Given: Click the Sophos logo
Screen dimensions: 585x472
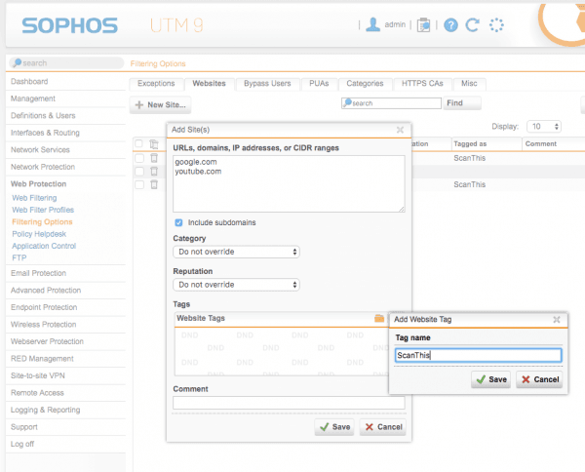Looking at the screenshot, I should point(70,25).
